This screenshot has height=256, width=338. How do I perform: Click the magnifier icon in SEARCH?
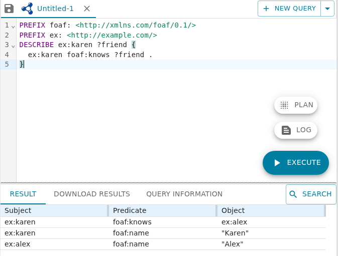[293, 194]
